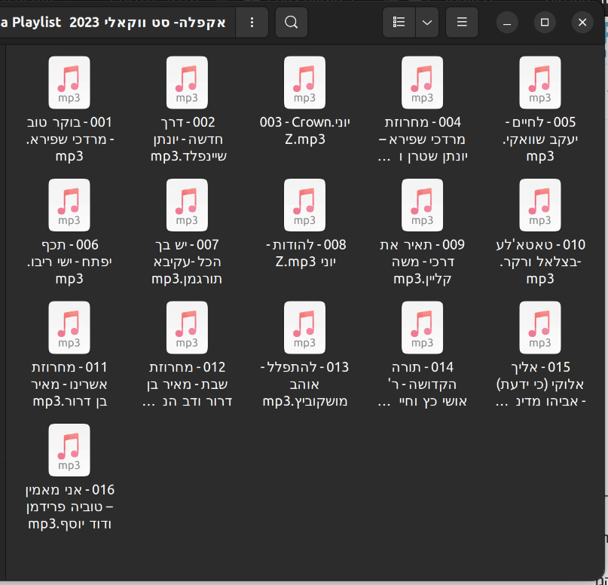
Task: Select the 015 mp3 file icon
Action: click(x=539, y=327)
